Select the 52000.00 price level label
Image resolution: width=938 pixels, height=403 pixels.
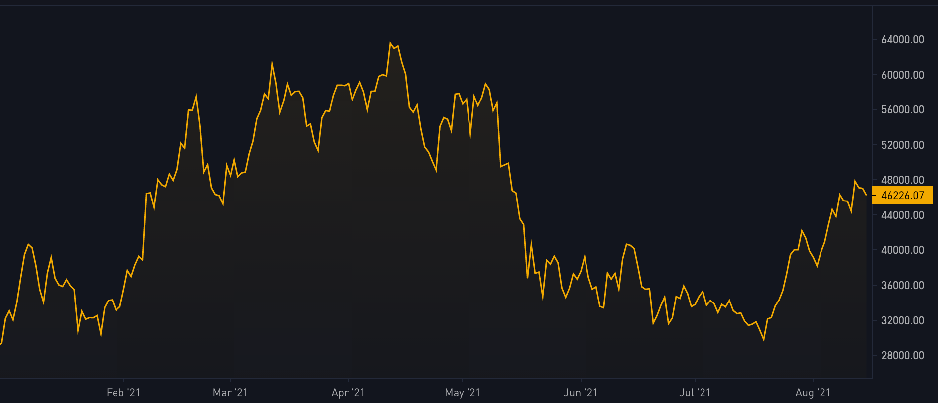point(902,145)
